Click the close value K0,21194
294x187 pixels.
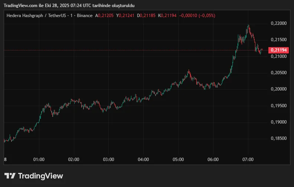tap(167, 16)
